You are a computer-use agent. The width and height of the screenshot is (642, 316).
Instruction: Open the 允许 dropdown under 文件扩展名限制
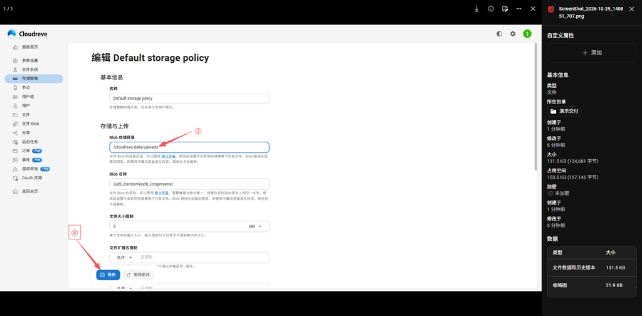[125, 258]
